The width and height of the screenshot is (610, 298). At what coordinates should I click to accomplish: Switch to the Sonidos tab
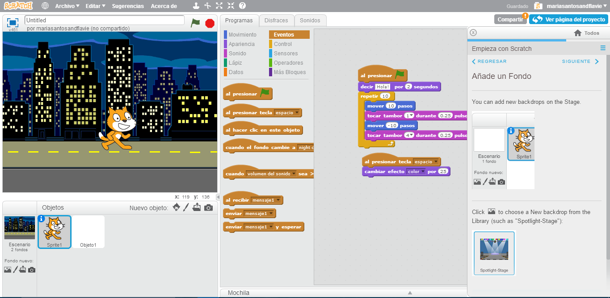point(310,21)
